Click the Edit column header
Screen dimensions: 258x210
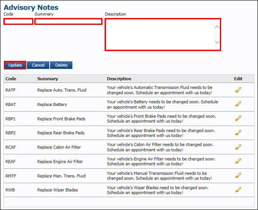(x=238, y=79)
